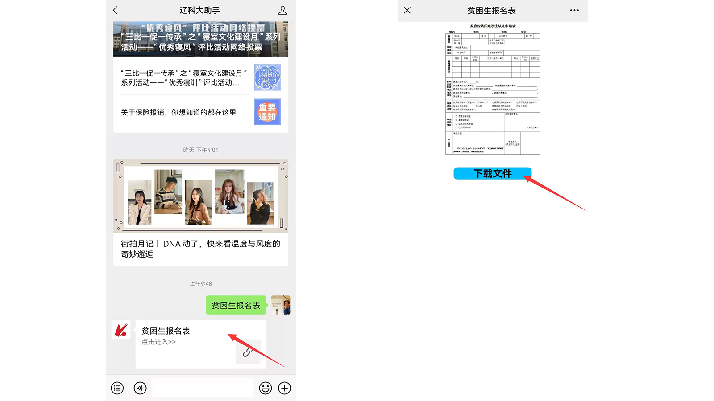
Task: Switch to voice input mode
Action: point(140,388)
